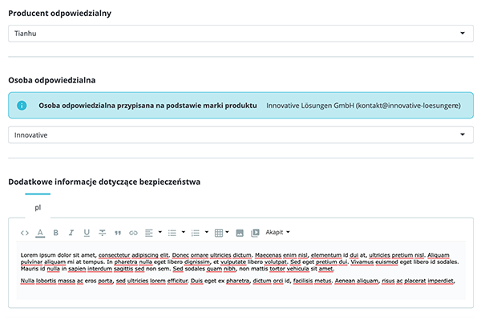Insert a media video

coord(255,233)
